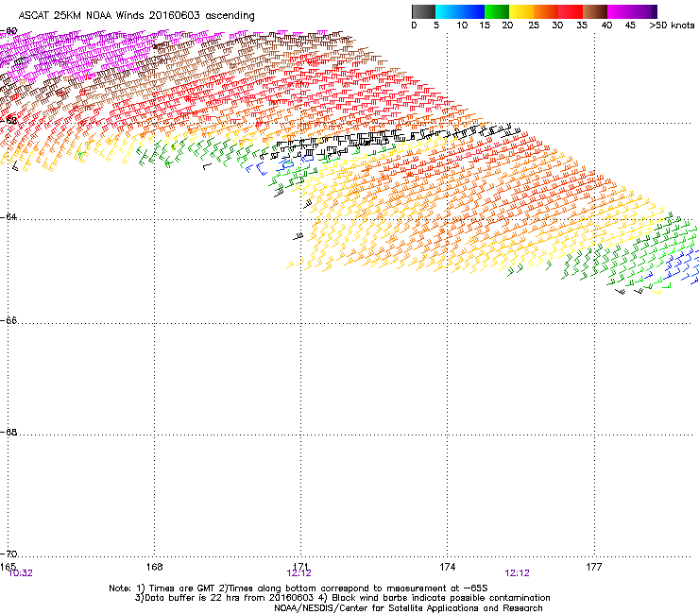Click the cyan-blue 5-15 knots color band

(460, 11)
